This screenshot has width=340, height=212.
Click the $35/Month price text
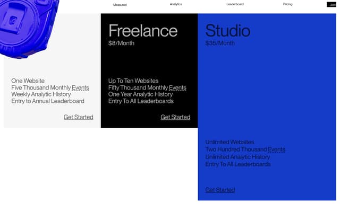(x=220, y=43)
